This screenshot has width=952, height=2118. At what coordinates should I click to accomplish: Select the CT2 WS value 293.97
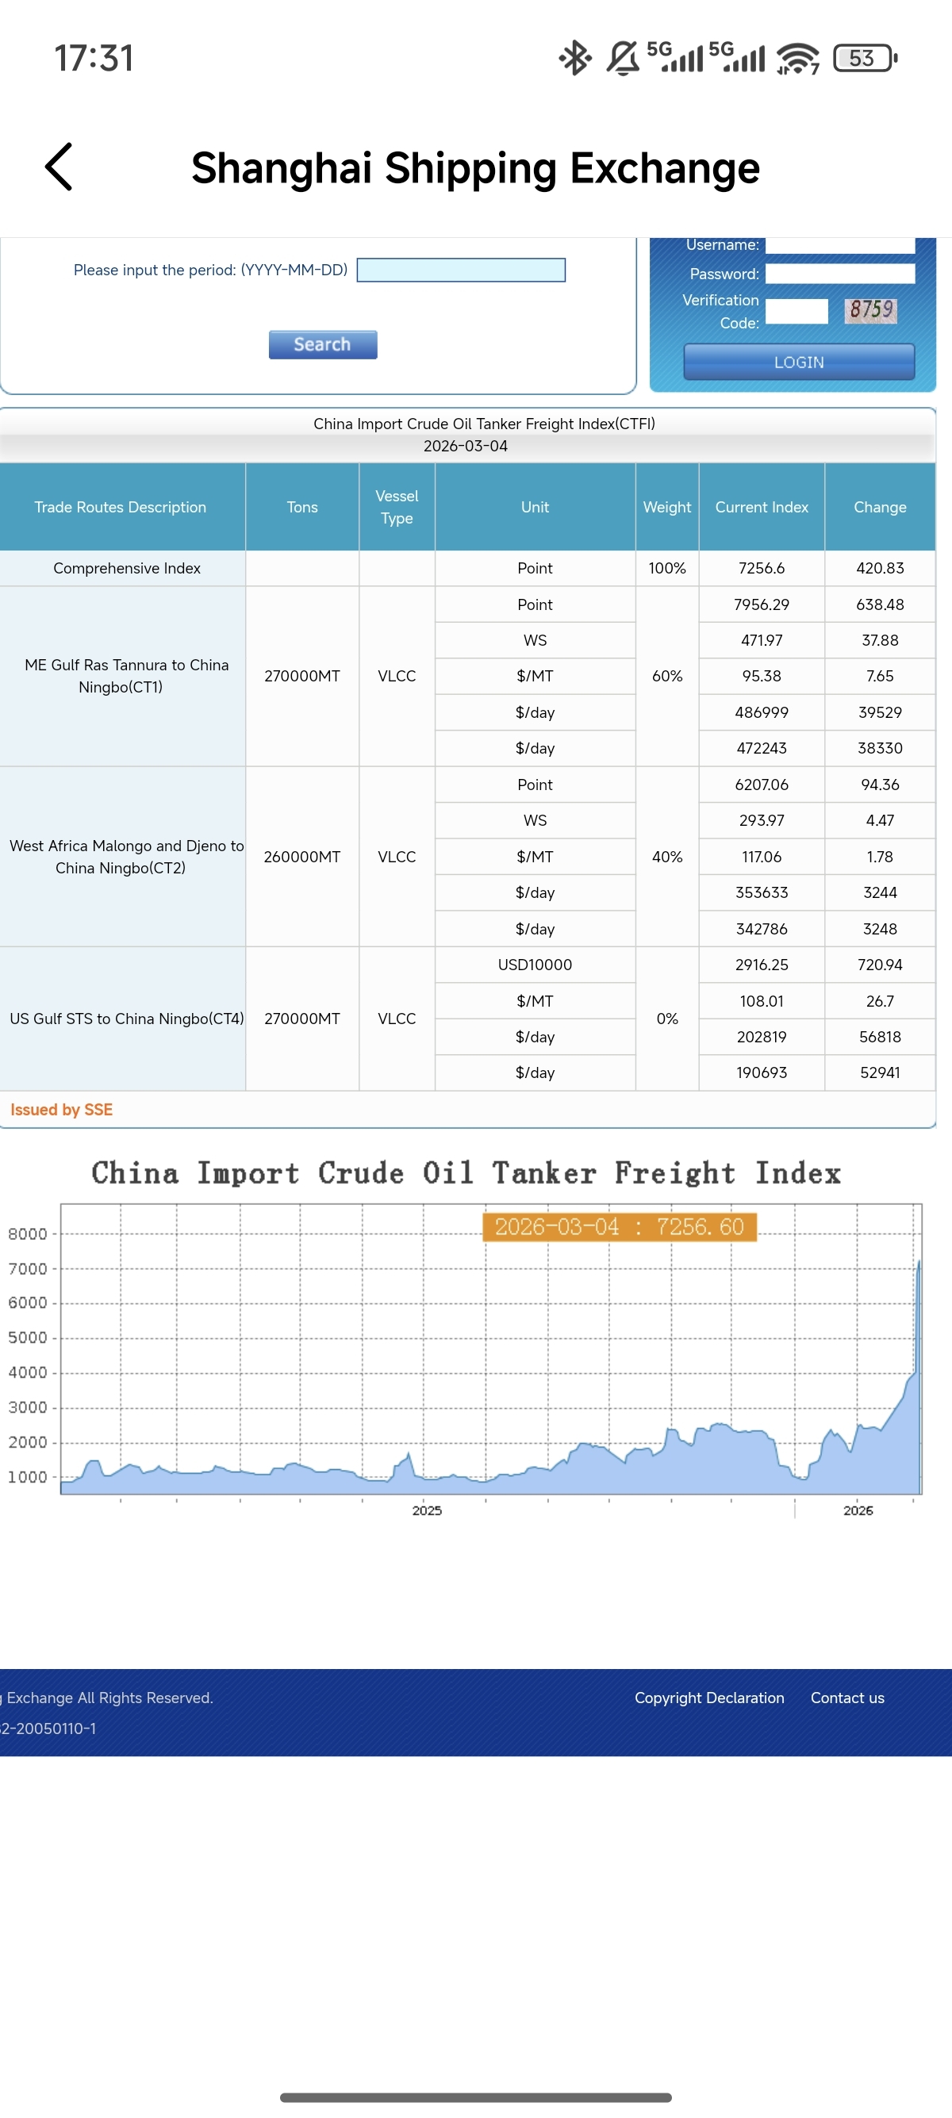click(762, 820)
